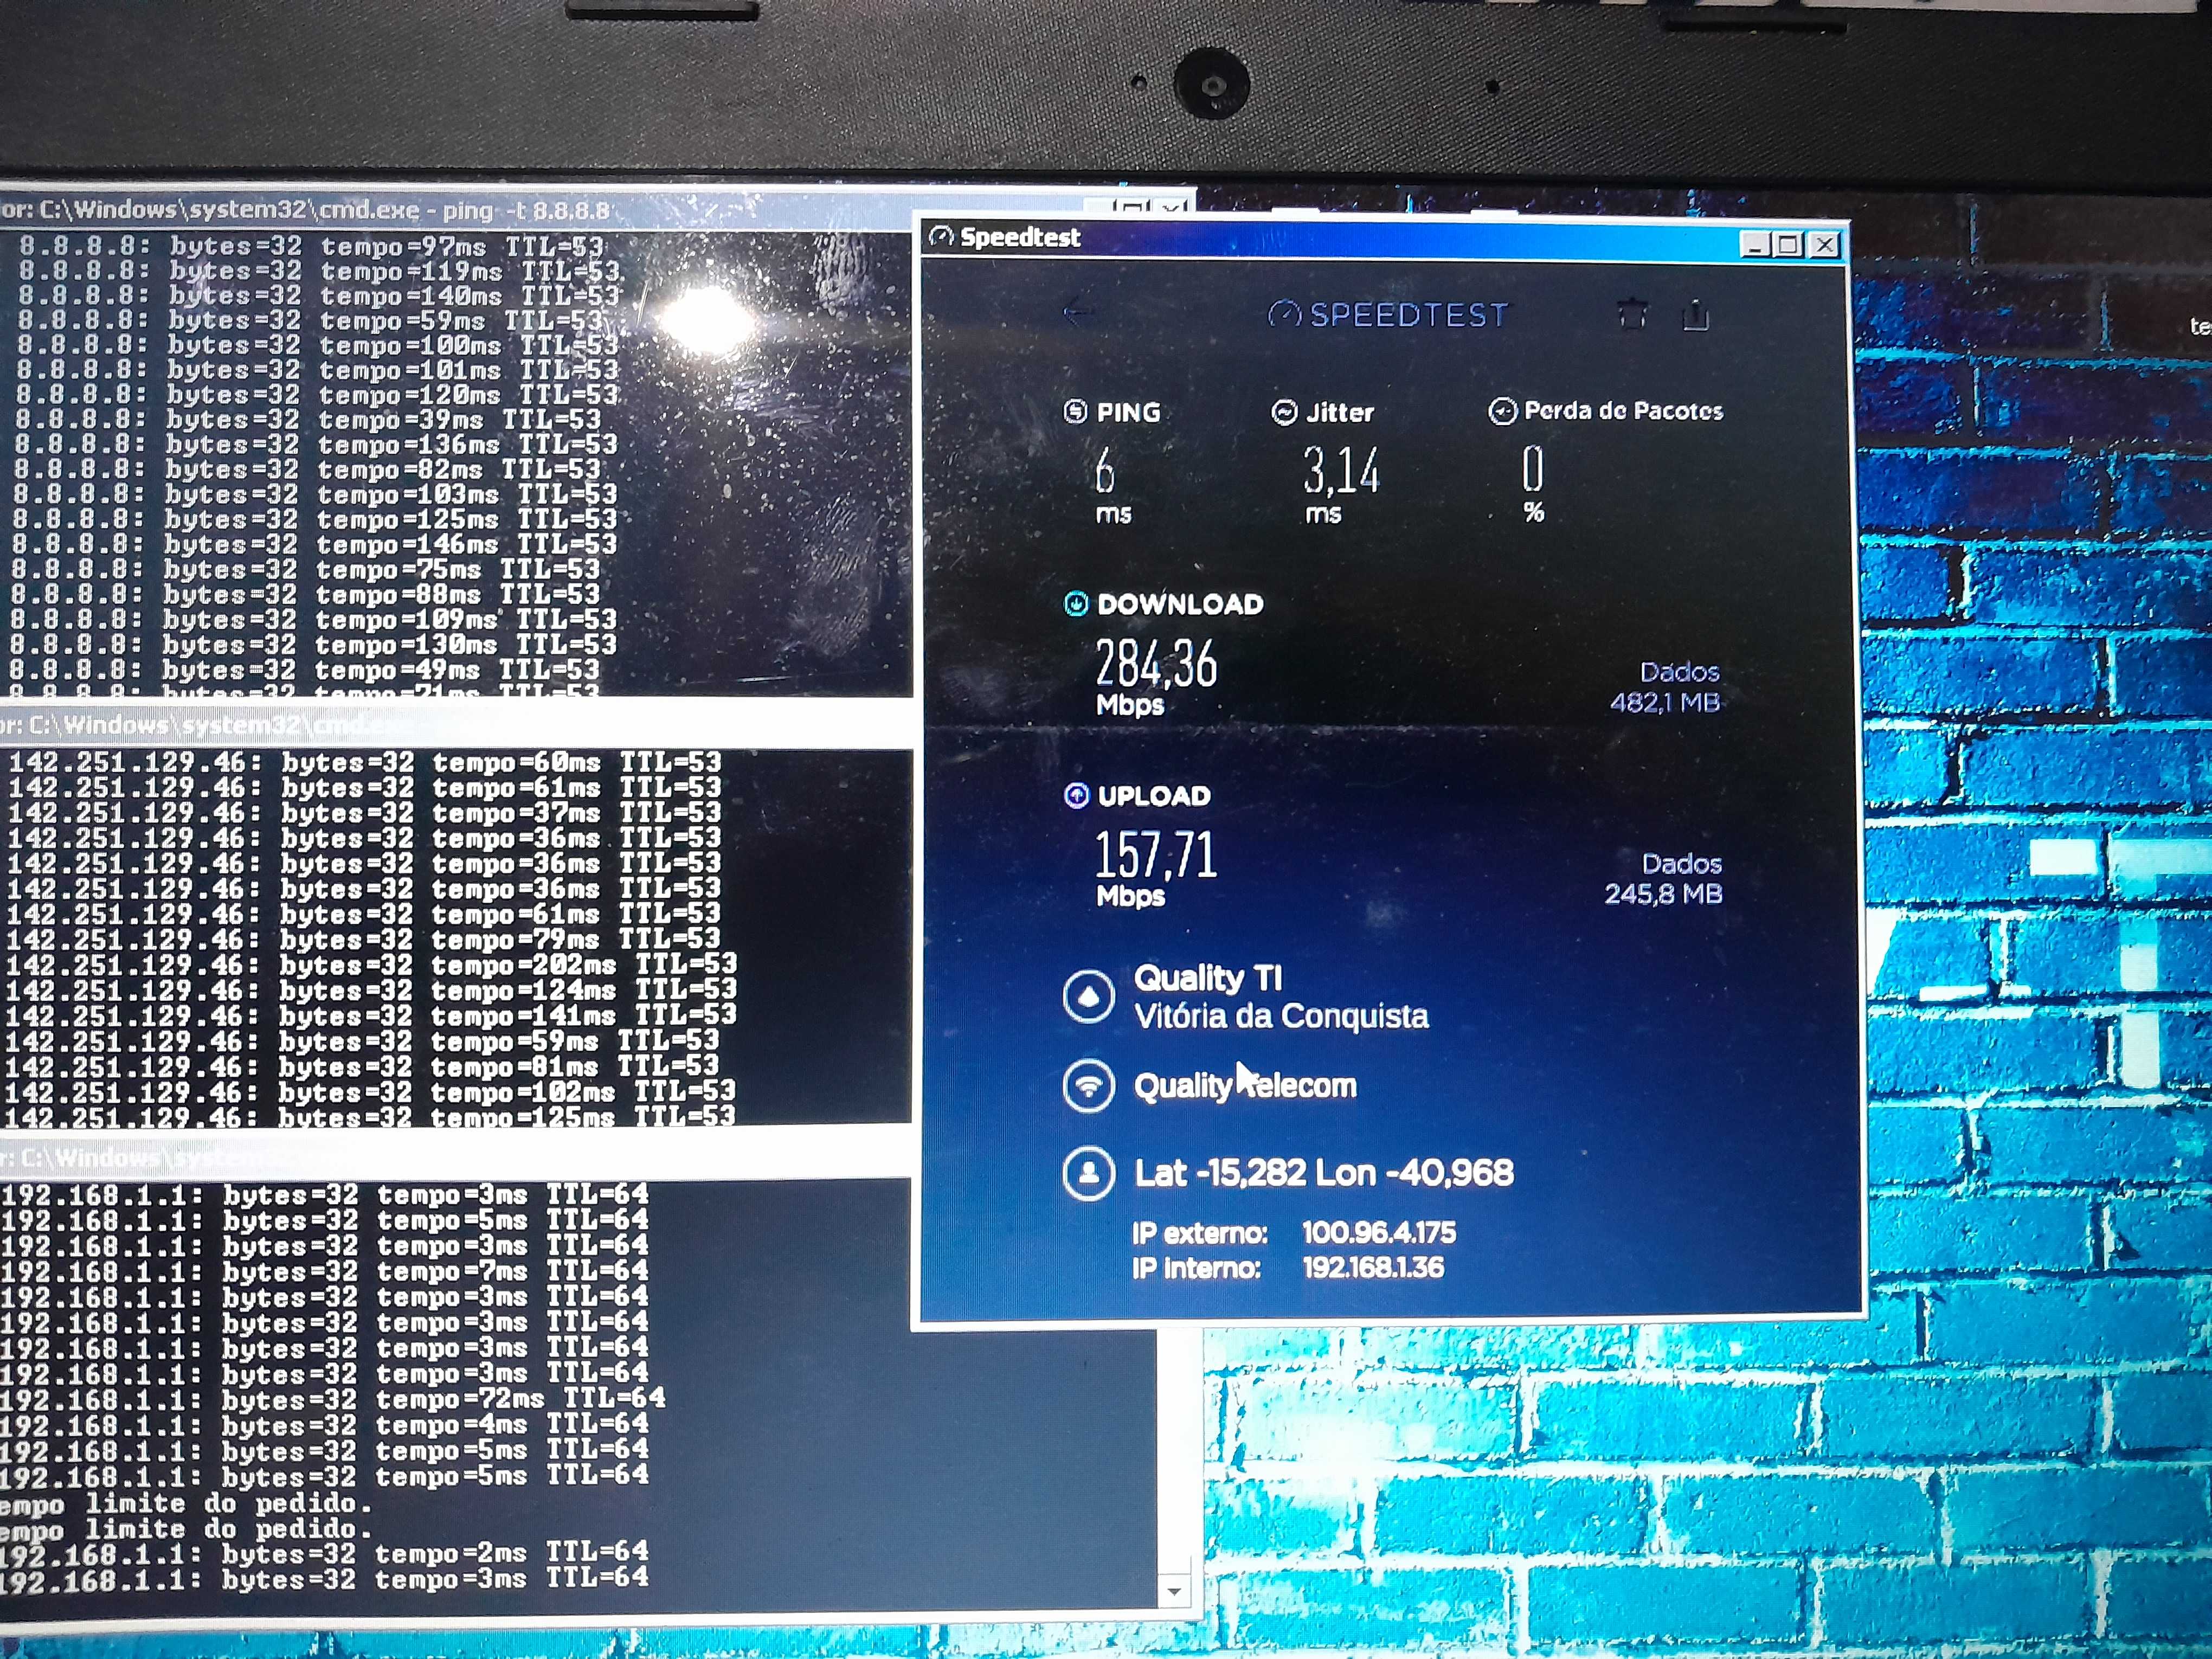The image size is (2212, 1659).
Task: Click scrollbar down arrow in bottom cmd window
Action: (x=1175, y=1590)
